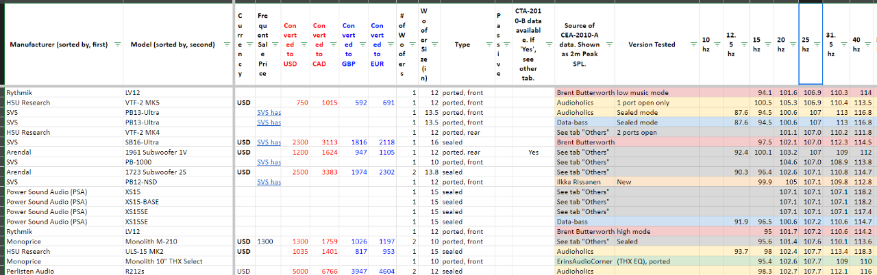Select the '750' USD price cell
The image size is (877, 275).
[295, 103]
